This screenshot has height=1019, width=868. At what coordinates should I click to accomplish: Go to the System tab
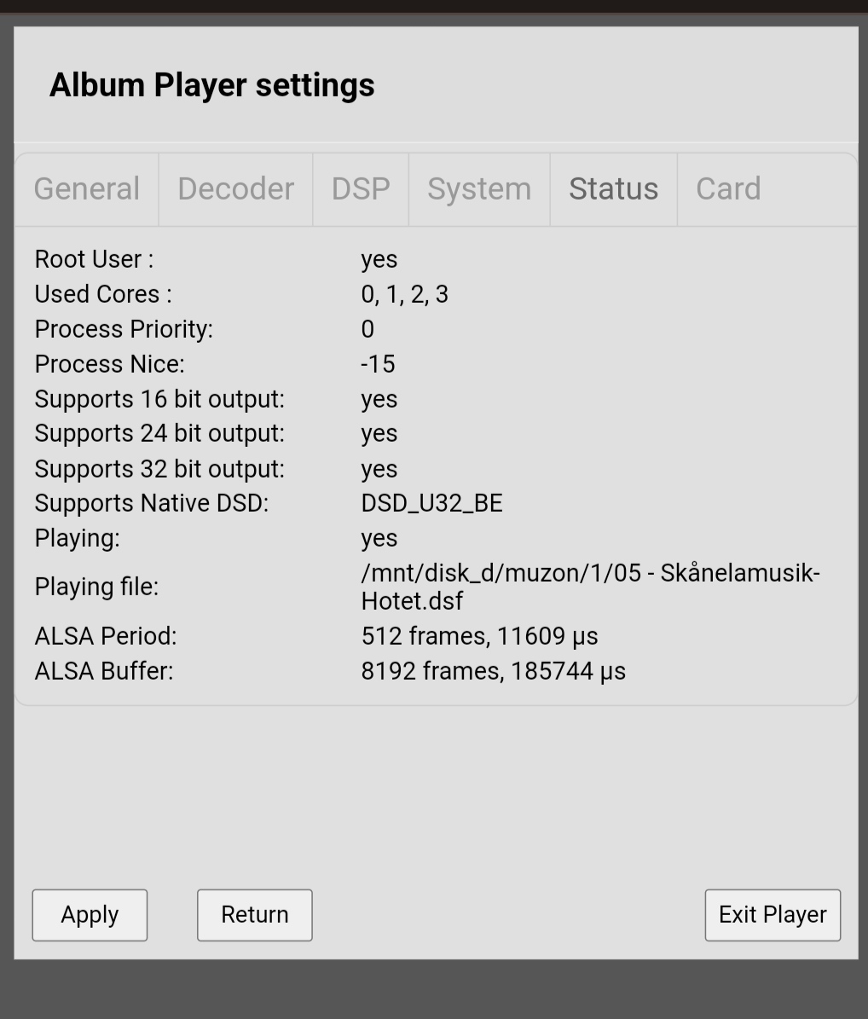pos(479,189)
